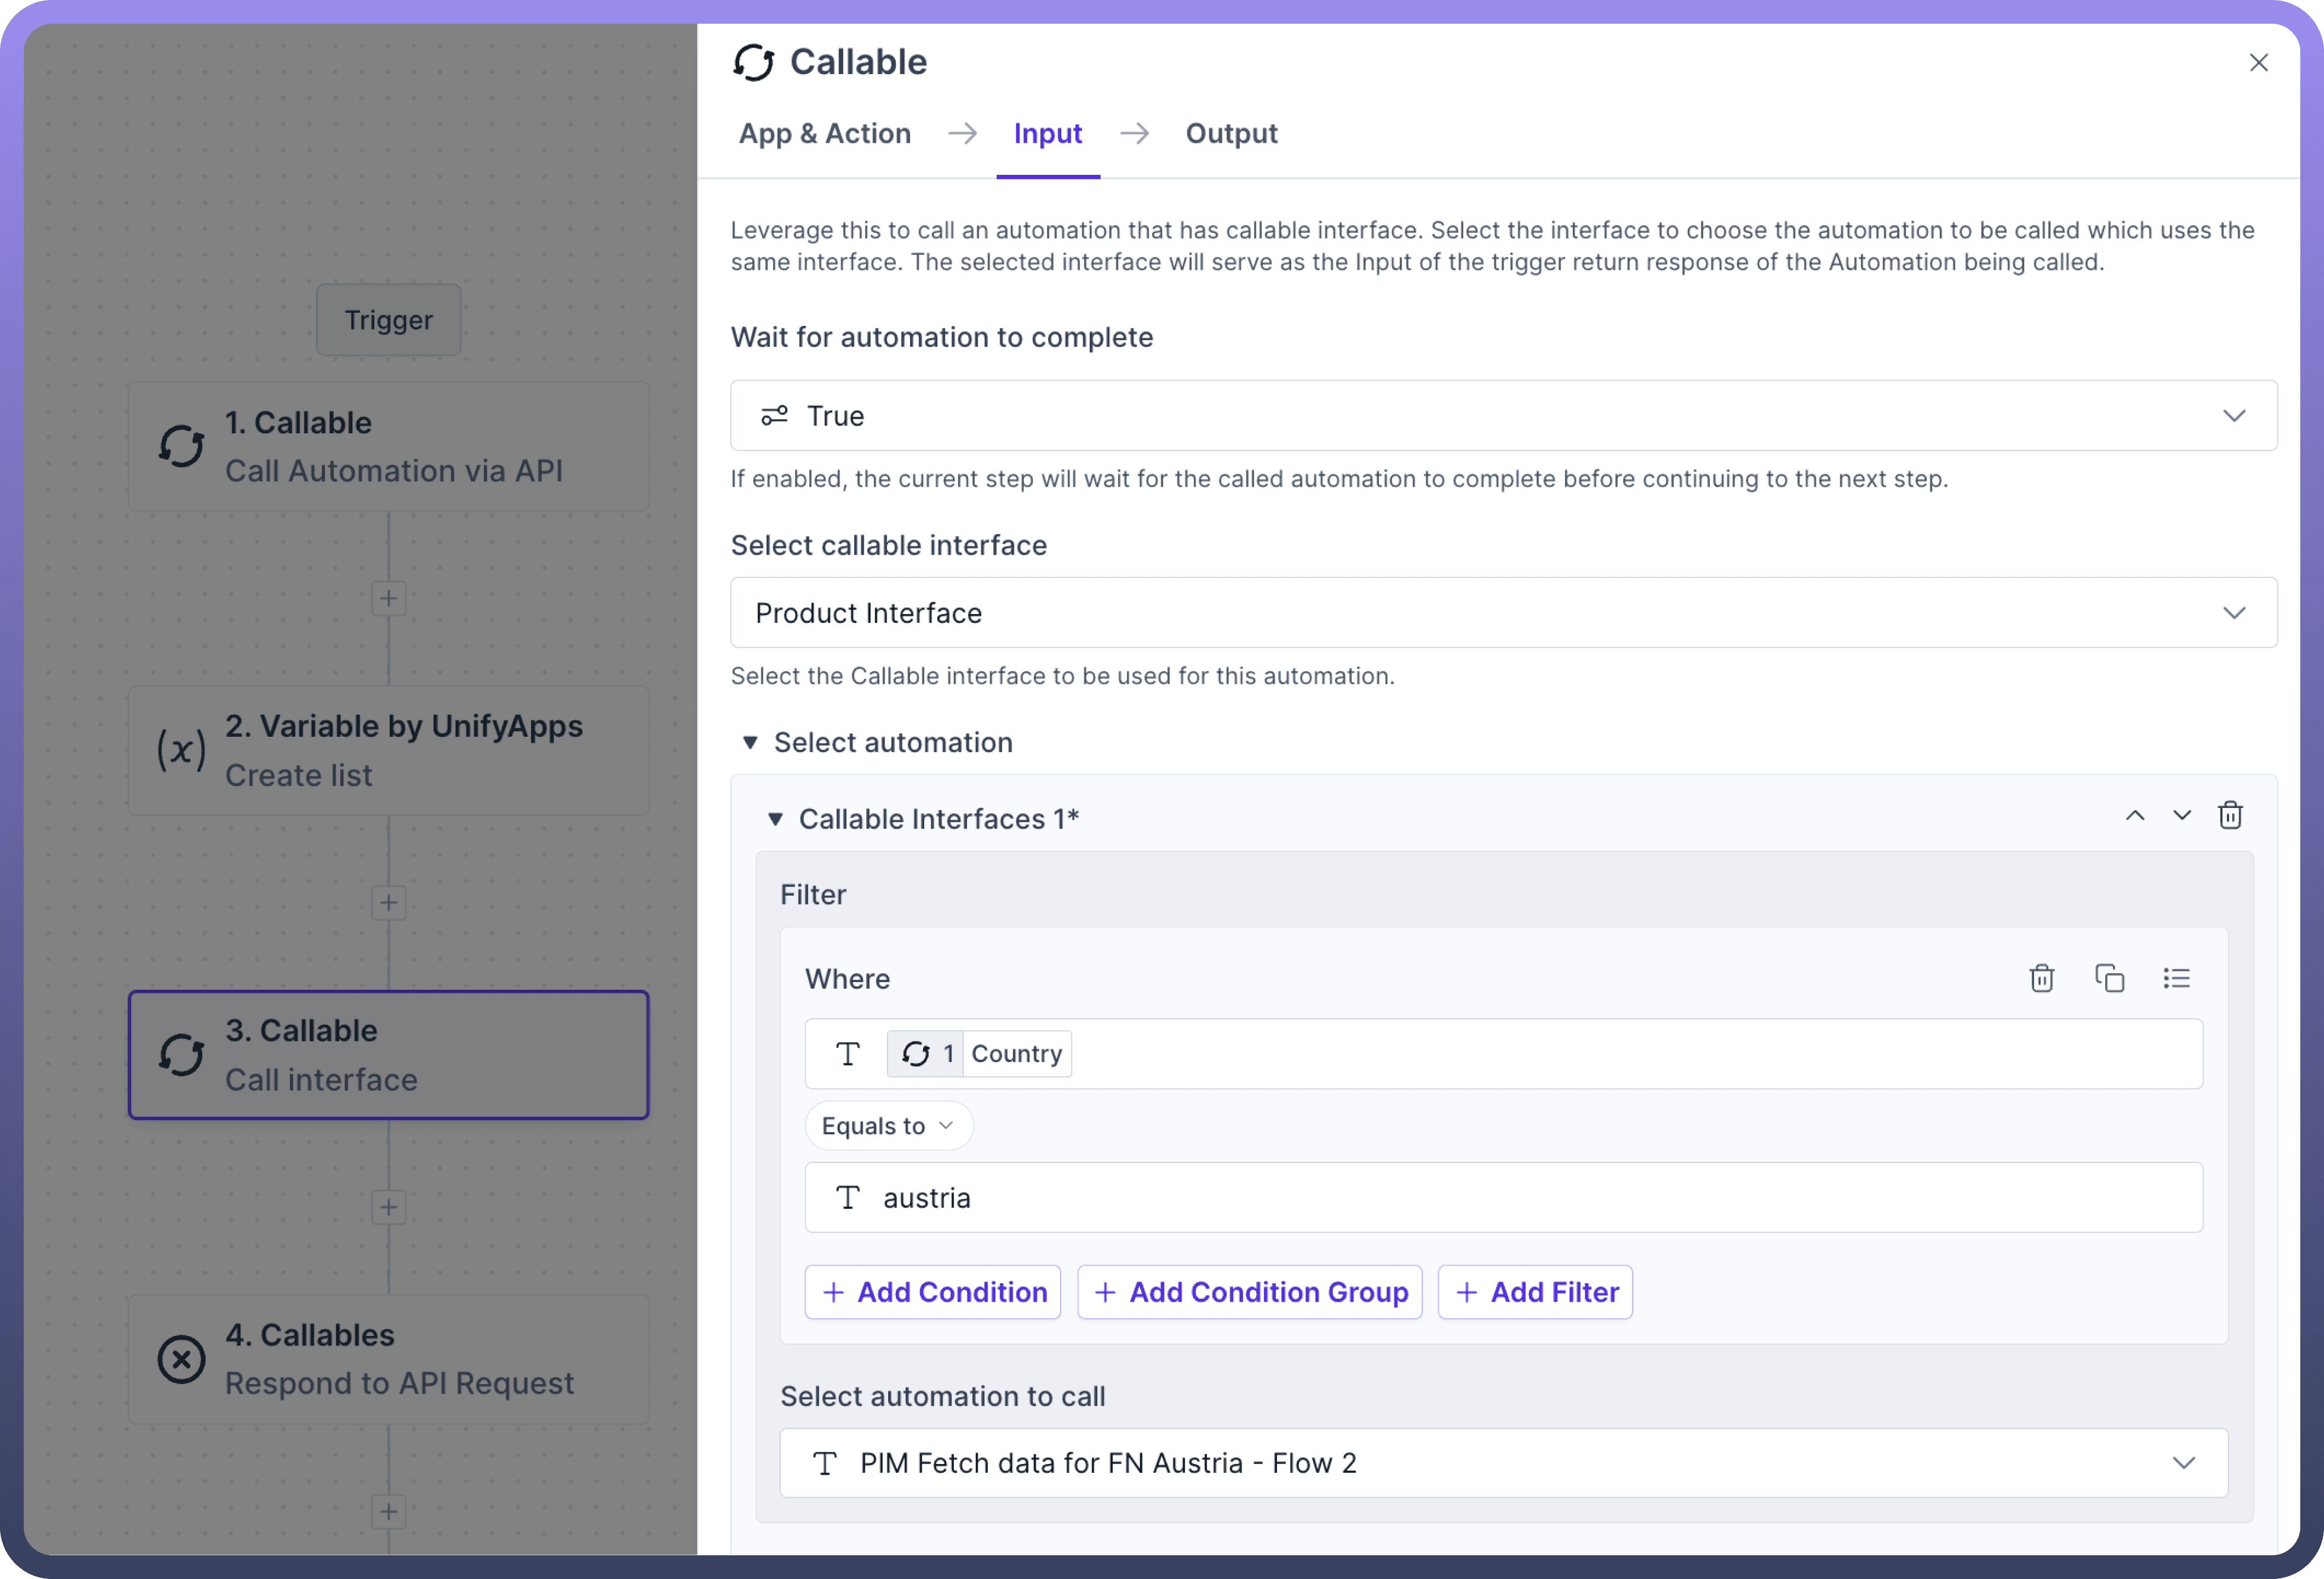The width and height of the screenshot is (2324, 1579).
Task: Click the plus connector after step 1
Action: point(388,599)
